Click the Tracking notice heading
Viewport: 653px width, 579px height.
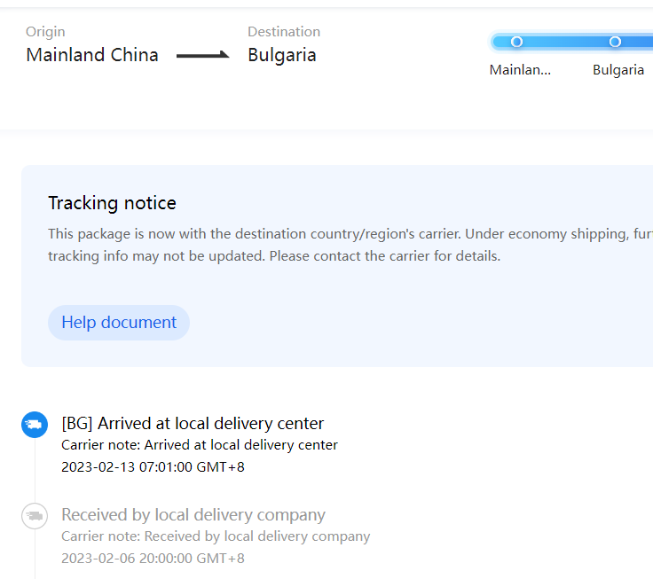click(x=112, y=203)
